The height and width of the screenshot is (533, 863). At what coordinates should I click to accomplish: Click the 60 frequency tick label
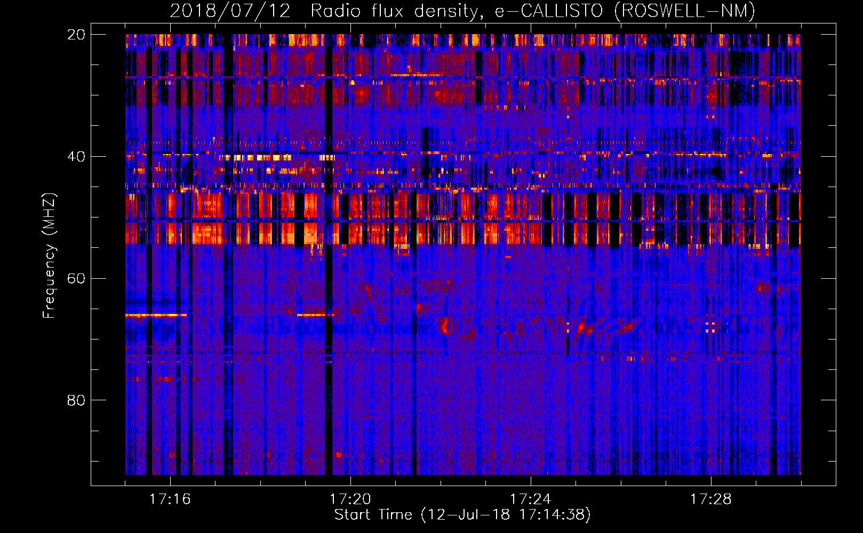76,278
